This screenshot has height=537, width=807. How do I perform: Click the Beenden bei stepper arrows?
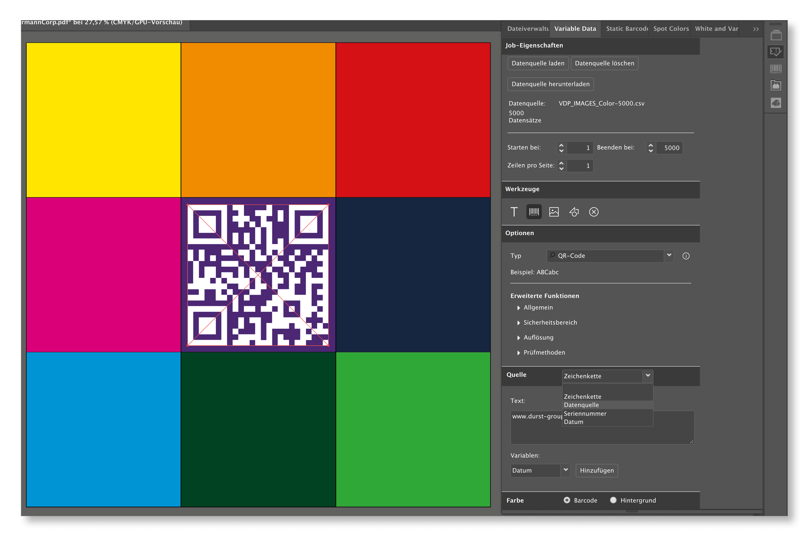[651, 148]
